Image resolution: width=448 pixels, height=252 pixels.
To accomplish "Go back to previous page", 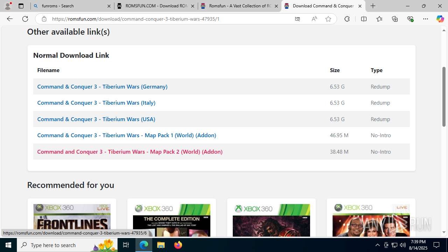I will click(10, 19).
